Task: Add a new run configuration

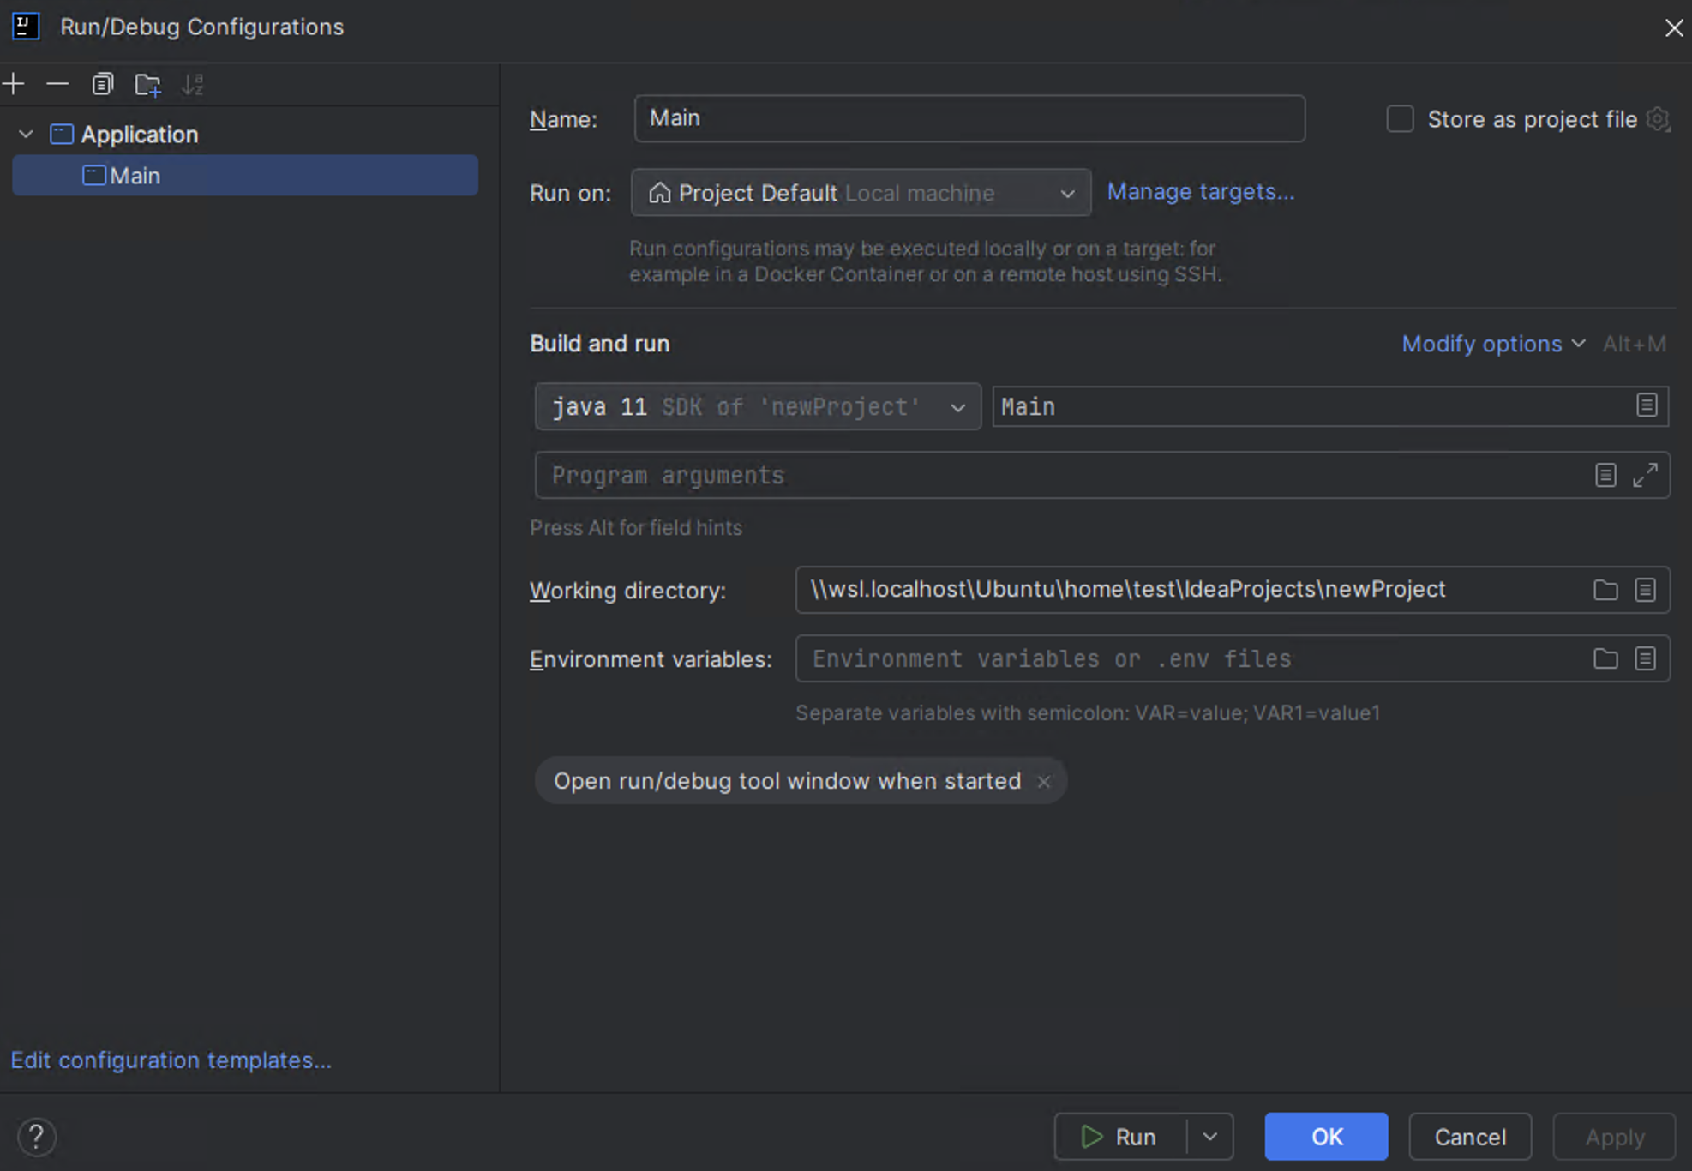Action: (x=14, y=84)
